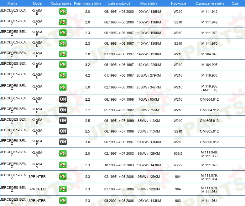Viewport: 245px width, 206px height.
Task: Click the OM 605.912 cell in the S210 row
Action: [209, 131]
